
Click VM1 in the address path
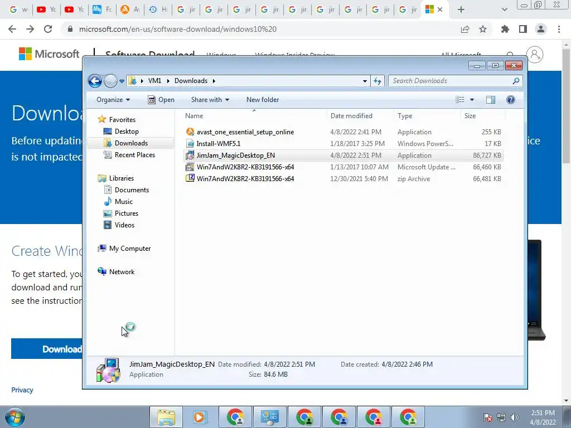pyautogui.click(x=154, y=81)
